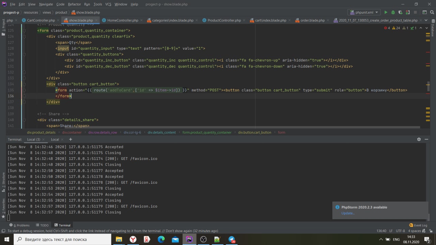Click the Windows search box

62,239
